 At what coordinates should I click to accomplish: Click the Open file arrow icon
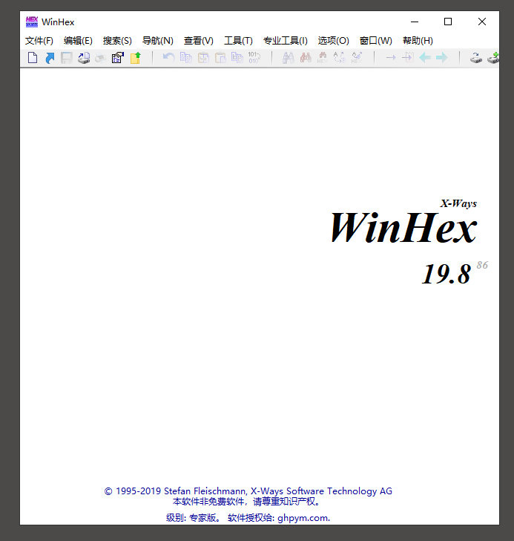coord(50,58)
